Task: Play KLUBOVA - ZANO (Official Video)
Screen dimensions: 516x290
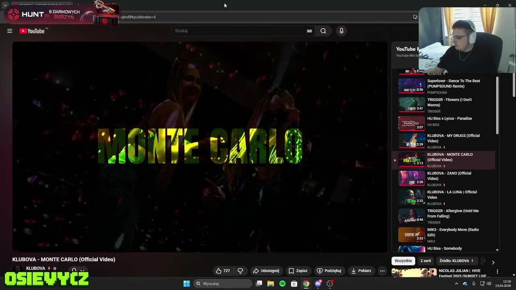Action: pyautogui.click(x=443, y=179)
